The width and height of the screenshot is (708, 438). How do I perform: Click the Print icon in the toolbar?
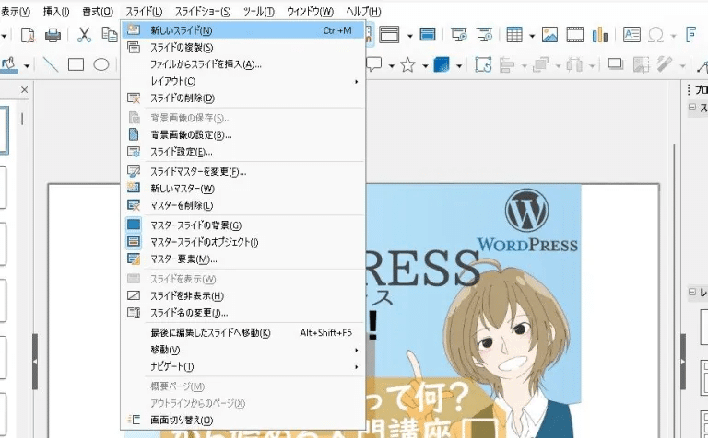point(53,35)
